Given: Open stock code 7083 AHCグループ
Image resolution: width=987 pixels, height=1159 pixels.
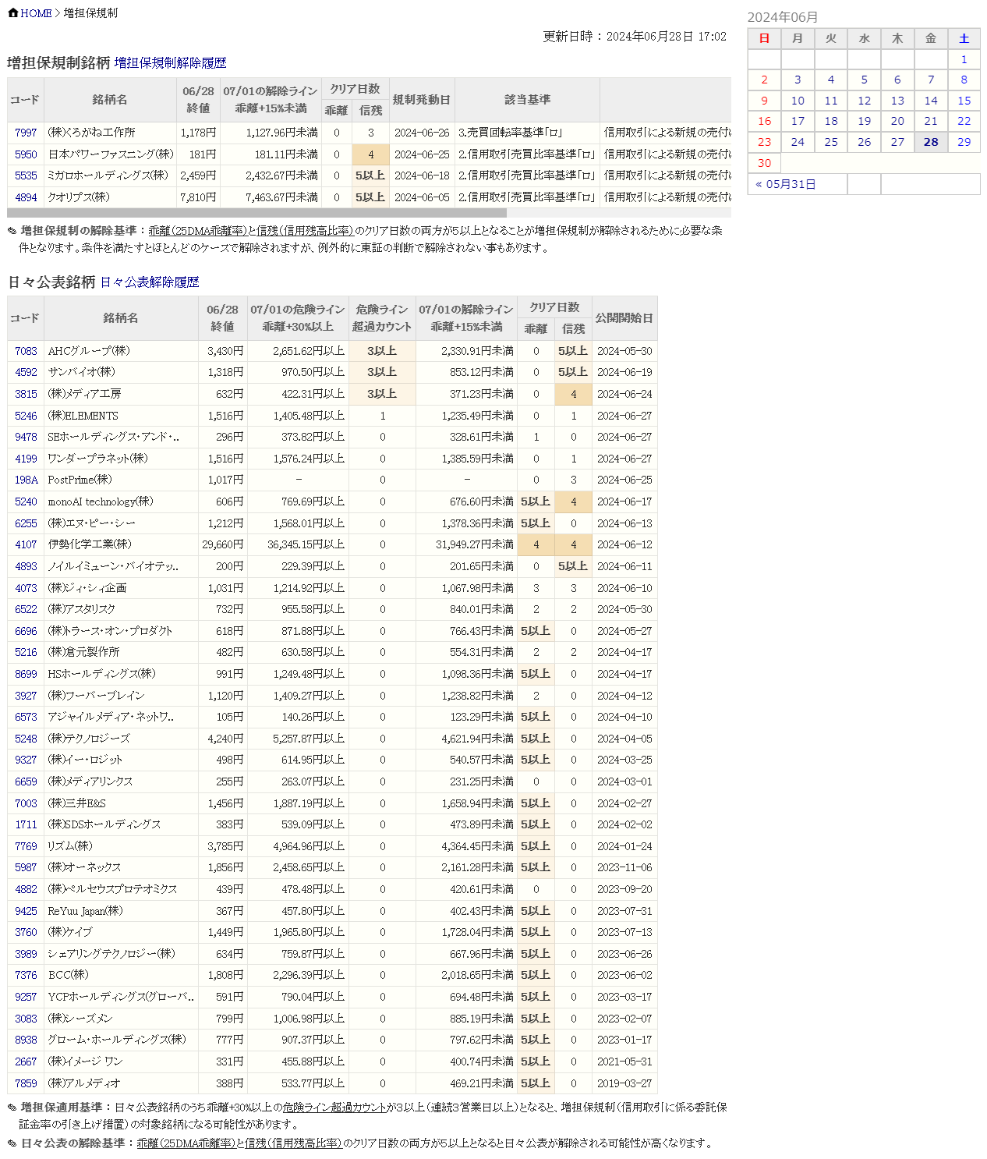Looking at the screenshot, I should tap(26, 351).
